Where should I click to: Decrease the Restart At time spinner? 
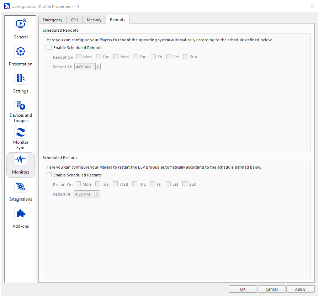point(97,196)
